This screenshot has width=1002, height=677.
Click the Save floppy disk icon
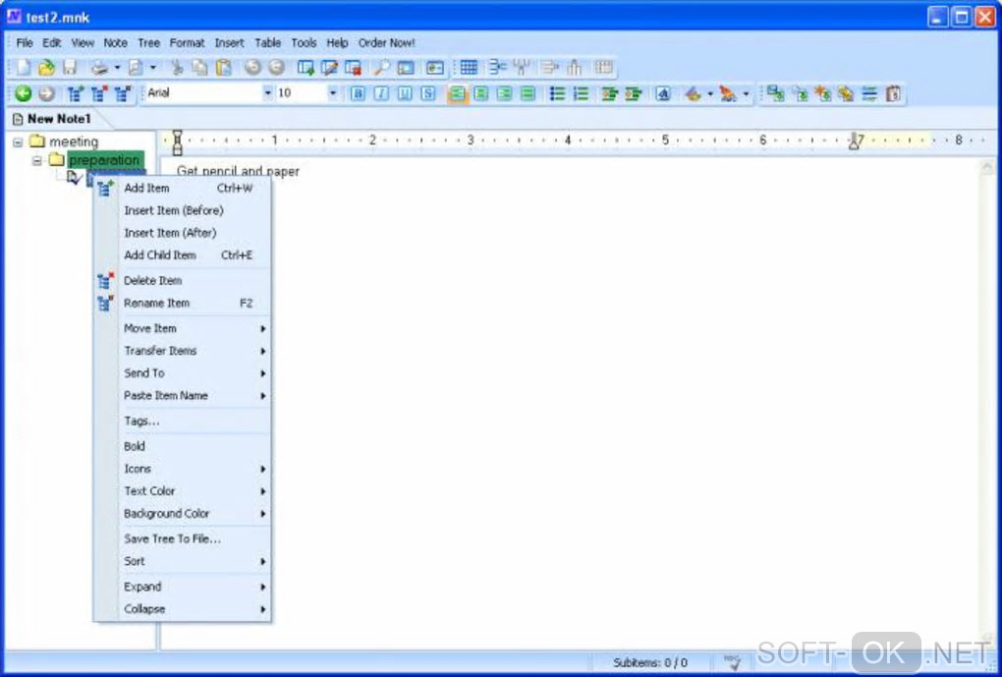[69, 67]
